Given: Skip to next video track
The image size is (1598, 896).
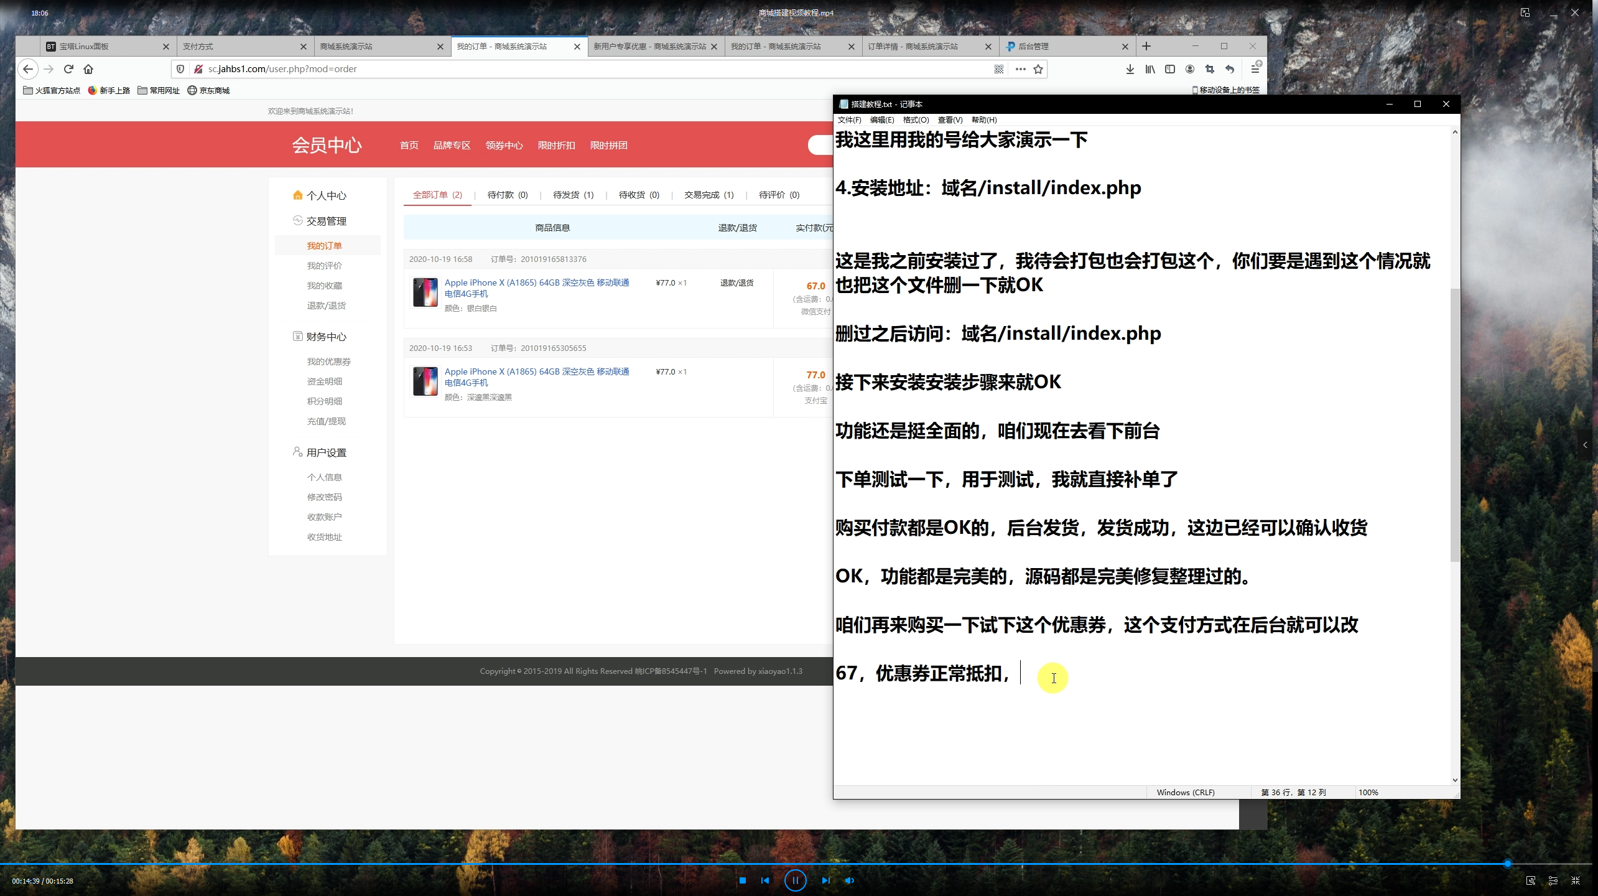Looking at the screenshot, I should point(825,880).
